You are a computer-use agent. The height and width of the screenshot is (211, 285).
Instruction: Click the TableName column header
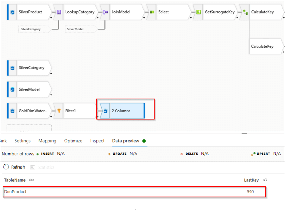[x=15, y=180]
